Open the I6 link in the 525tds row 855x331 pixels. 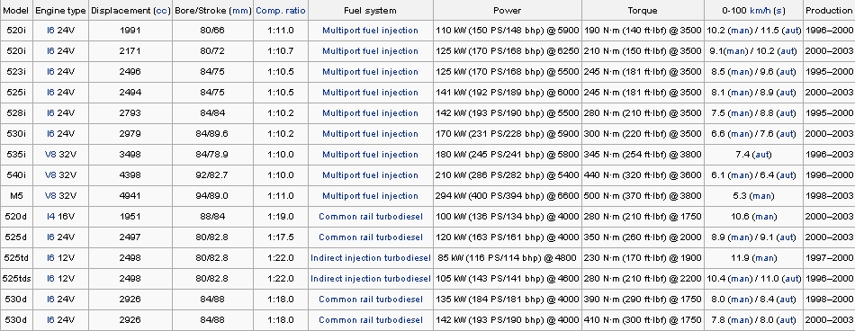[50, 279]
